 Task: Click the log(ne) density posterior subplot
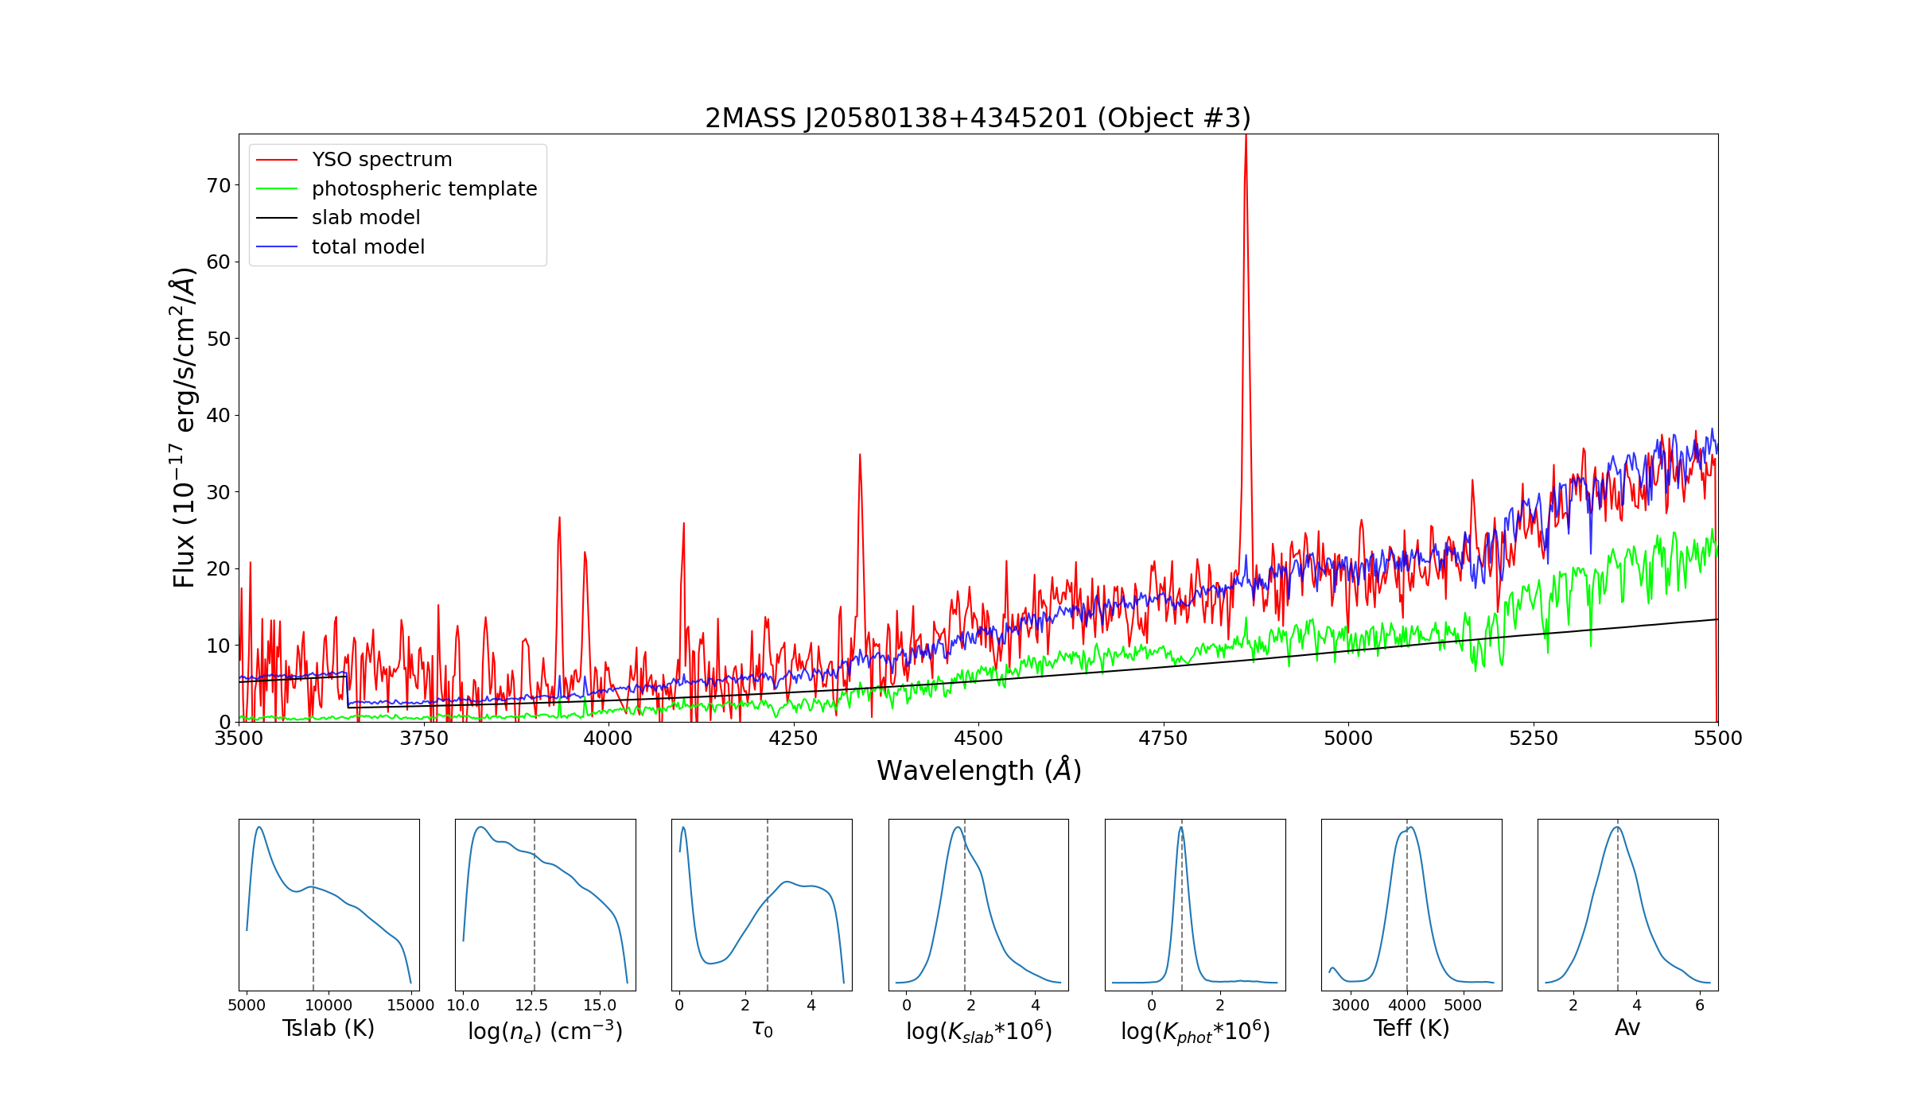(545, 905)
